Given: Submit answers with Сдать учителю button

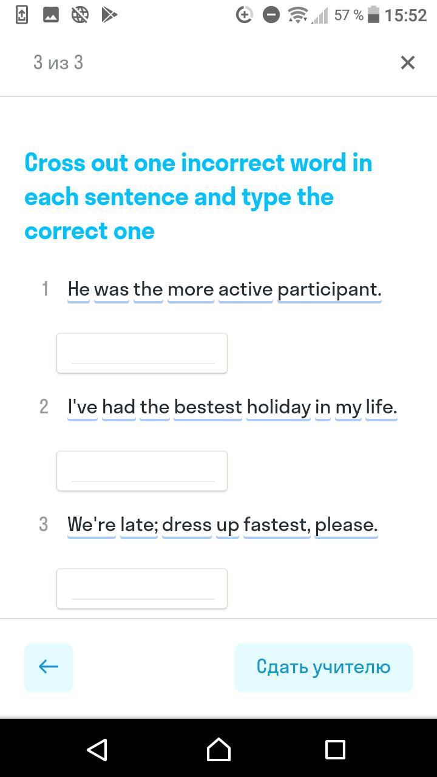Looking at the screenshot, I should tap(324, 667).
